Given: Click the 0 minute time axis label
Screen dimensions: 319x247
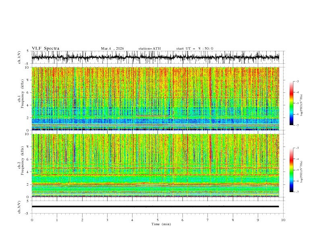Looking at the screenshot, I should (32, 220).
